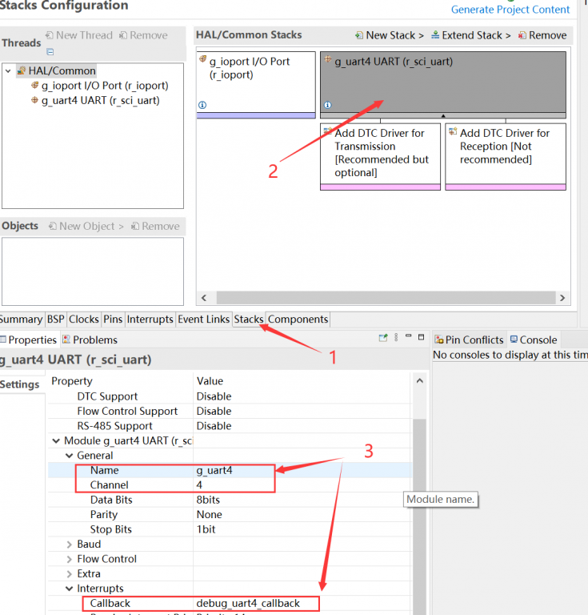Click the Callback value debug_uart4_callback field

[x=256, y=603]
